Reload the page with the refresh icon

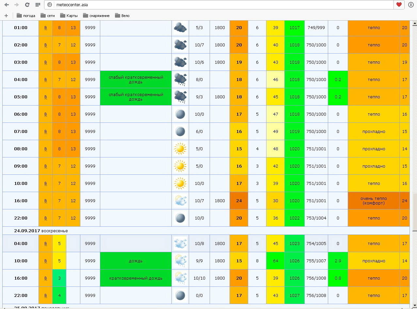27,5
